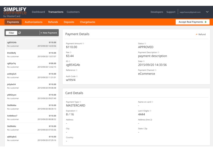The width and height of the screenshot is (213, 152).
Task: Select payment rg8Gyr5q for $100.00
Action: point(32,65)
